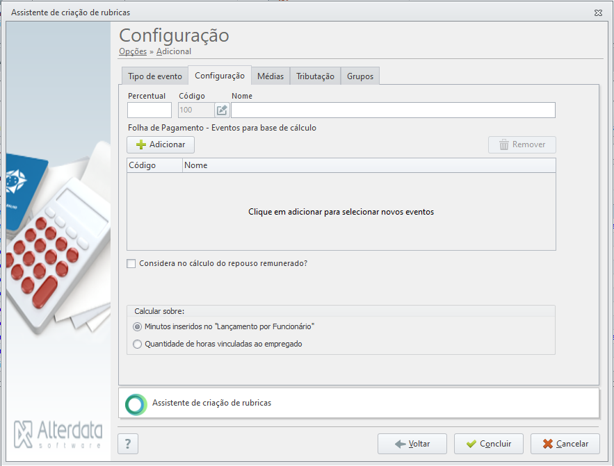Viewport: 614px width, 466px height.
Task: Open help with the question mark button
Action: tap(128, 444)
